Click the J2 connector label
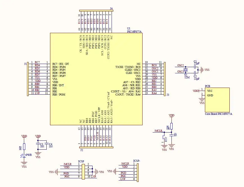The image size is (244, 187). [x=82, y=150]
